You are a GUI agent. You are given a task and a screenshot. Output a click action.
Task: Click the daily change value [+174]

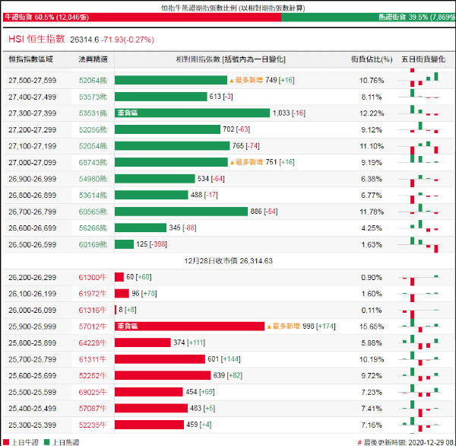coord(326,327)
